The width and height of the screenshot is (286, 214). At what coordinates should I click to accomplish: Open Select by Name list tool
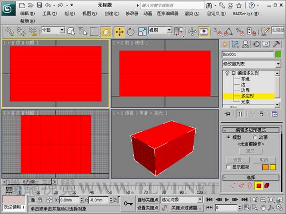pos(83,31)
